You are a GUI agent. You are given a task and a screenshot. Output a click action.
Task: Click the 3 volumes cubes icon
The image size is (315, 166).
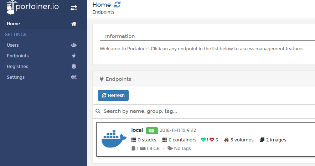point(226,140)
